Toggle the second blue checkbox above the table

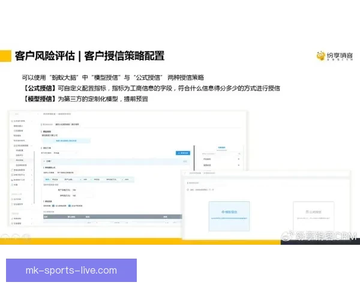click(x=70, y=206)
